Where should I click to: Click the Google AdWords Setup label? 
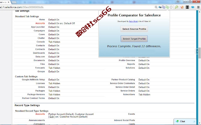point(33,79)
